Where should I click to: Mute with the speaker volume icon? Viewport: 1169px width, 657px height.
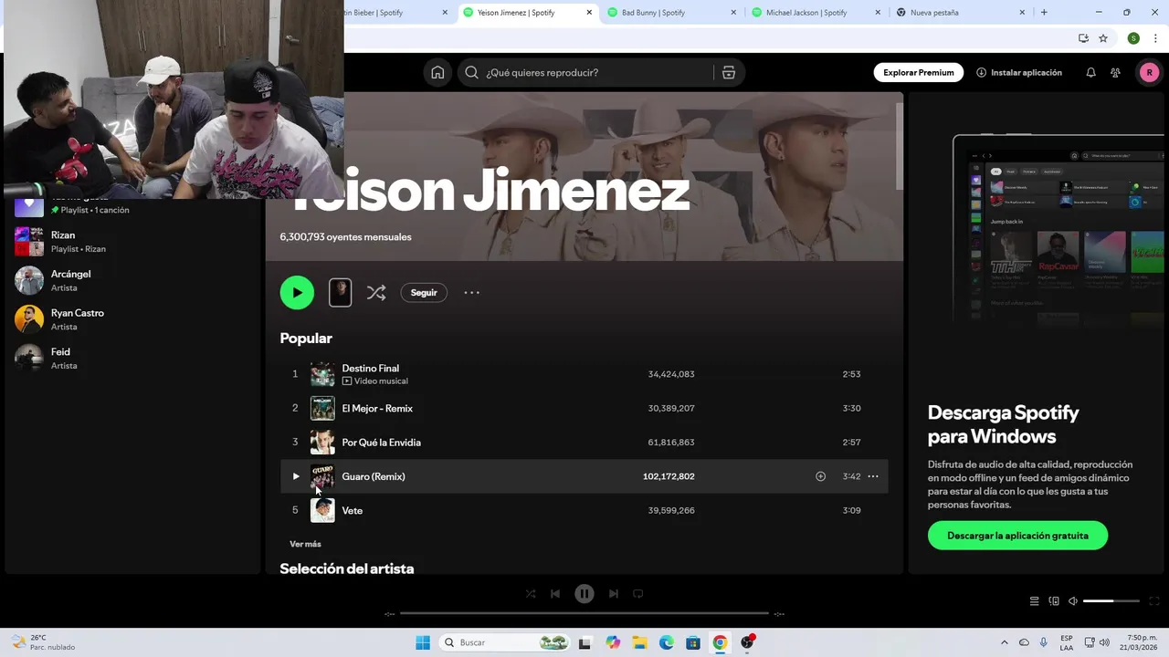(1073, 601)
